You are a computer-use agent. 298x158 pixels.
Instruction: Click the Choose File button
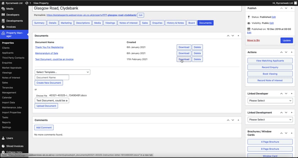pyautogui.click(x=42, y=96)
